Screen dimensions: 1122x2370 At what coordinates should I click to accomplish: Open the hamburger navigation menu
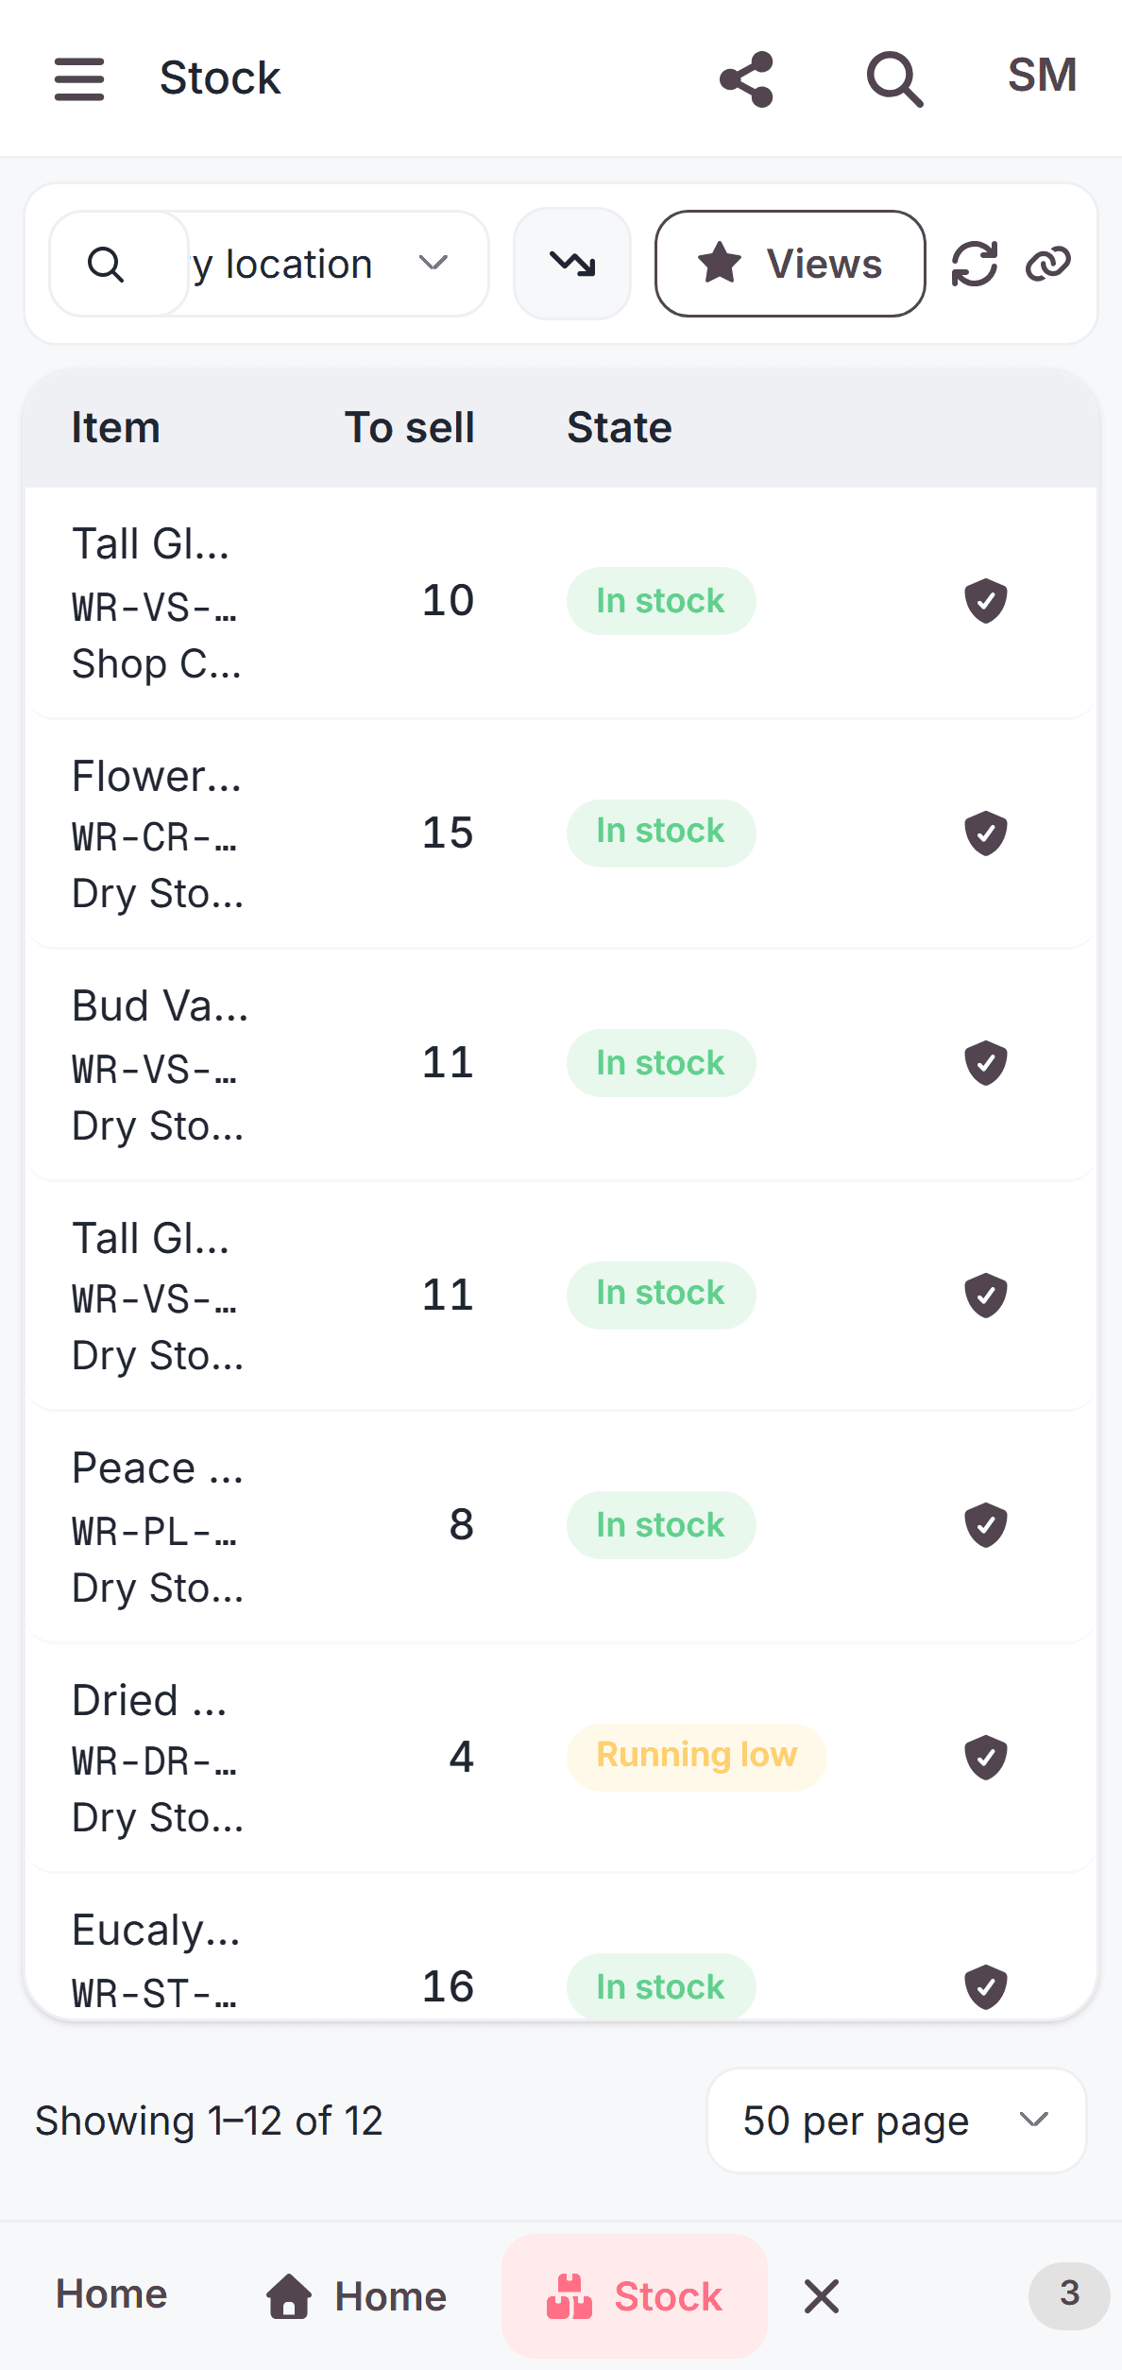click(79, 78)
